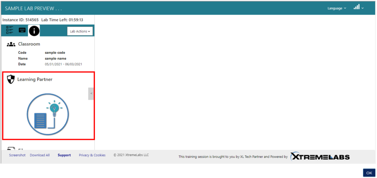The image size is (377, 178).
Task: Click the Download All link
Action: tap(40, 155)
